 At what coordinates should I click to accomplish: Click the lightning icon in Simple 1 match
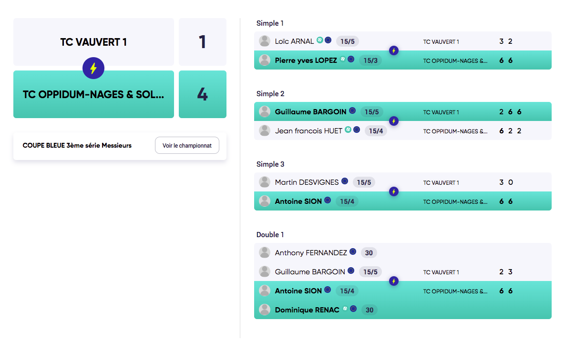[x=393, y=51]
